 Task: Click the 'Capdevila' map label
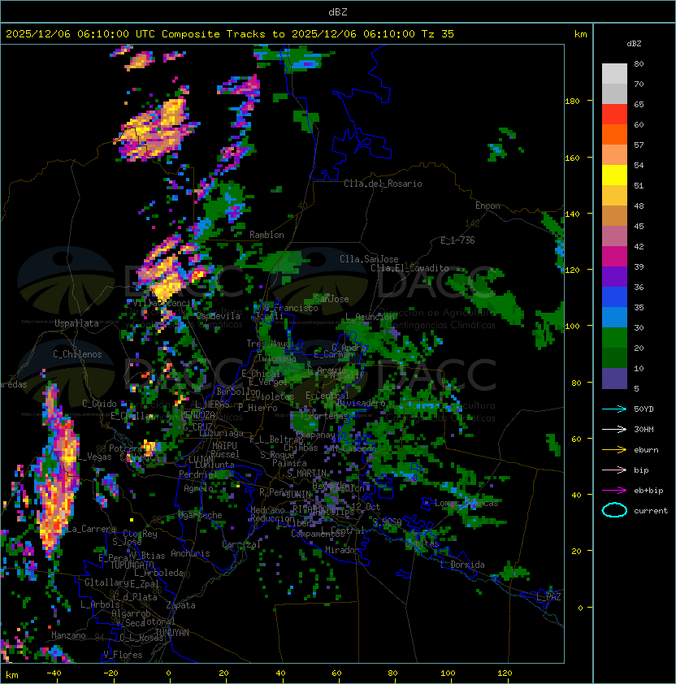[218, 316]
